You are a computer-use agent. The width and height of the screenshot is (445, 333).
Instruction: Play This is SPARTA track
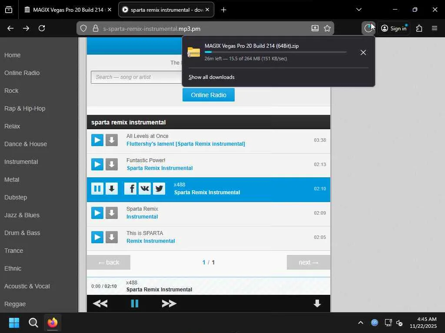pyautogui.click(x=97, y=237)
